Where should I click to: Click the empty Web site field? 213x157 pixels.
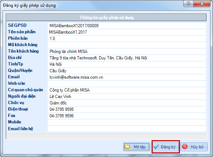click(127, 84)
